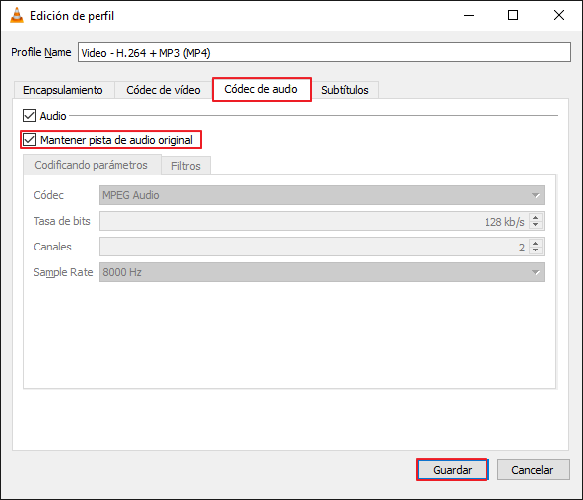
Task: Click the Cancelar button
Action: [533, 470]
